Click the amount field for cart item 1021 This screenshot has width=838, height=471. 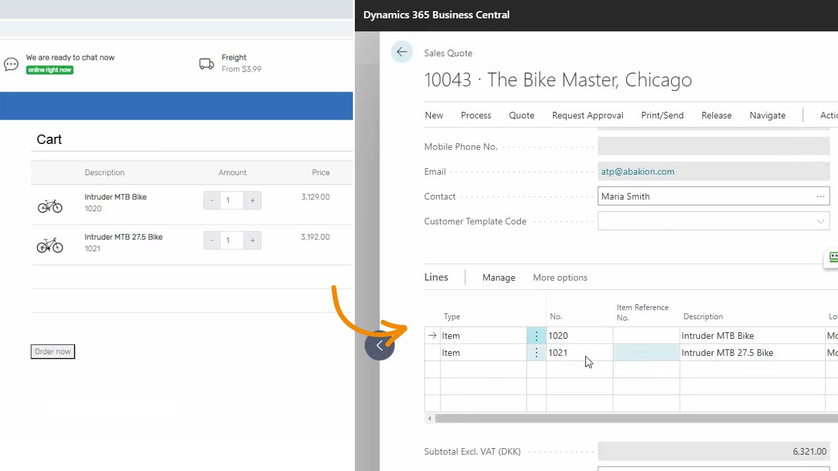pyautogui.click(x=232, y=241)
